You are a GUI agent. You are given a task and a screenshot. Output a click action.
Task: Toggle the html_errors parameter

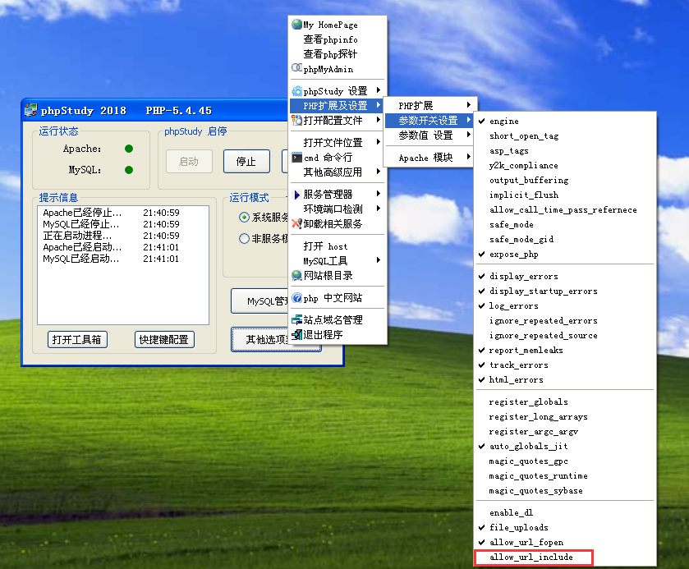click(x=565, y=379)
